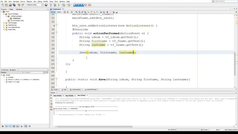Open the Debug menu
This screenshot has width=238, height=134.
(40, 1)
